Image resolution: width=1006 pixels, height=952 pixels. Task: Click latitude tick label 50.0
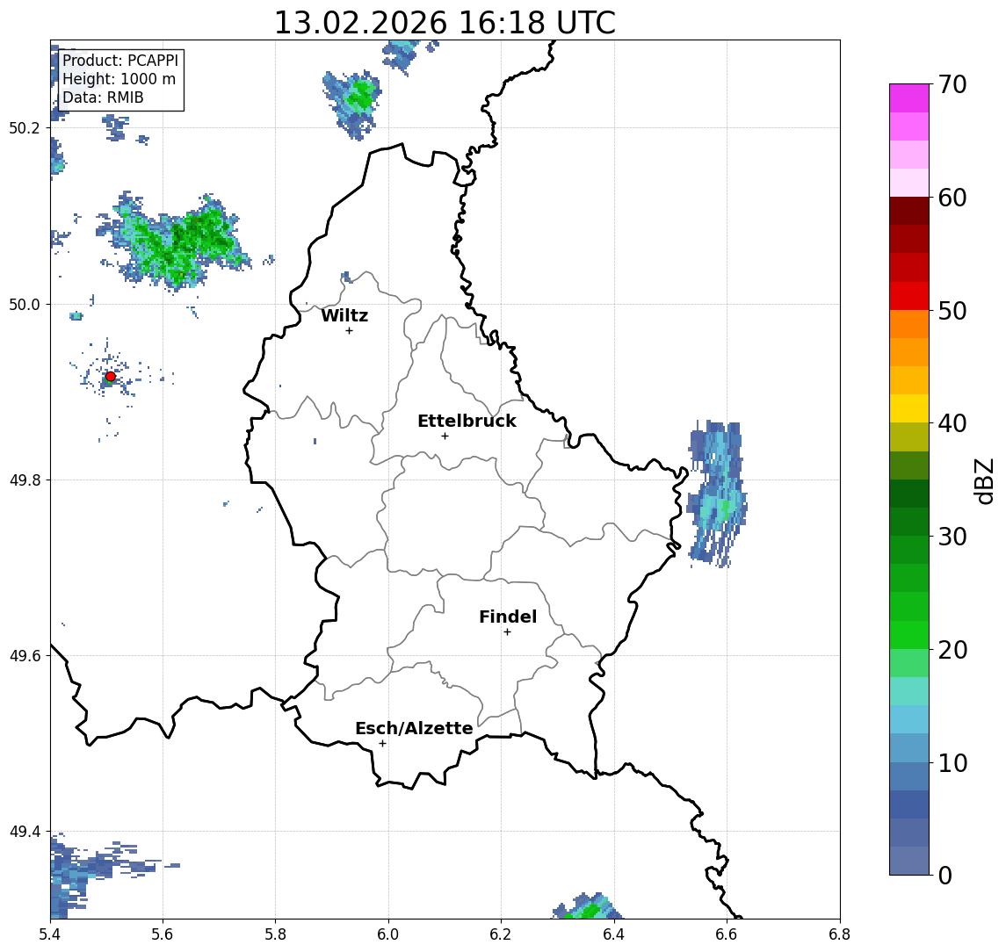(x=25, y=304)
